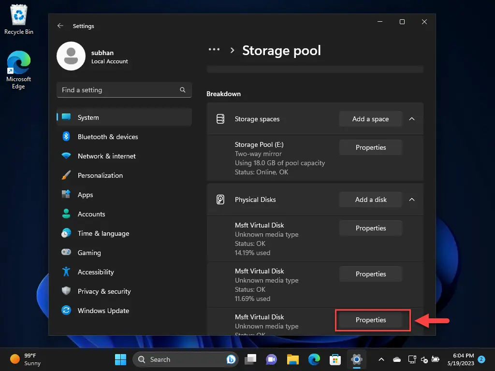495x371 pixels.
Task: Open Properties for Storage Pool (E:)
Action: [370, 147]
